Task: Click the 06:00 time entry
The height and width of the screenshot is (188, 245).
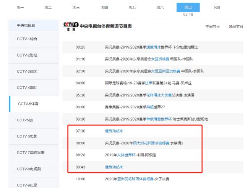Action: 81,107
